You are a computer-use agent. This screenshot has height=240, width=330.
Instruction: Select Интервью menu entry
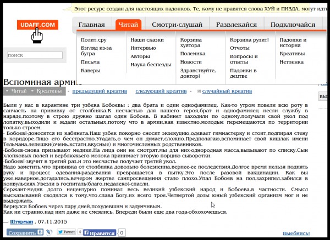pyautogui.click(x=143, y=48)
